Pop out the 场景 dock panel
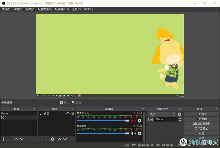220x148 pixels. (34, 109)
